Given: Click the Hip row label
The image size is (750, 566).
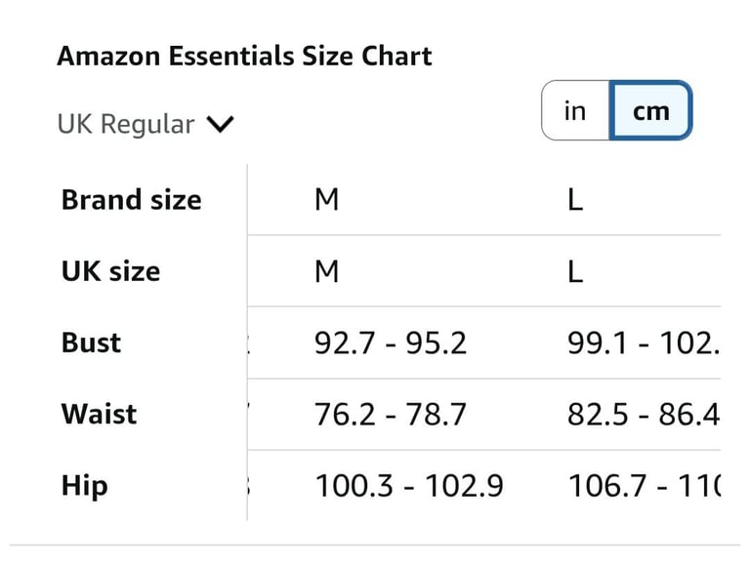Looking at the screenshot, I should [85, 486].
